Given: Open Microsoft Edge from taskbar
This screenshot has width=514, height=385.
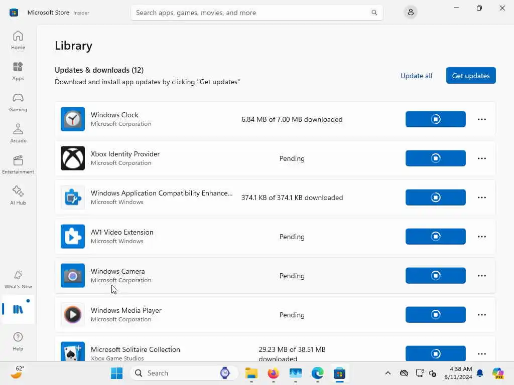Looking at the screenshot, I should (x=317, y=373).
